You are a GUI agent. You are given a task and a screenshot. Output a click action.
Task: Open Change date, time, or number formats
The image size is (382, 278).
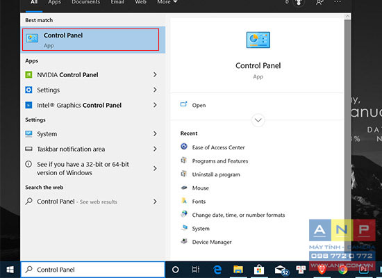[238, 215]
